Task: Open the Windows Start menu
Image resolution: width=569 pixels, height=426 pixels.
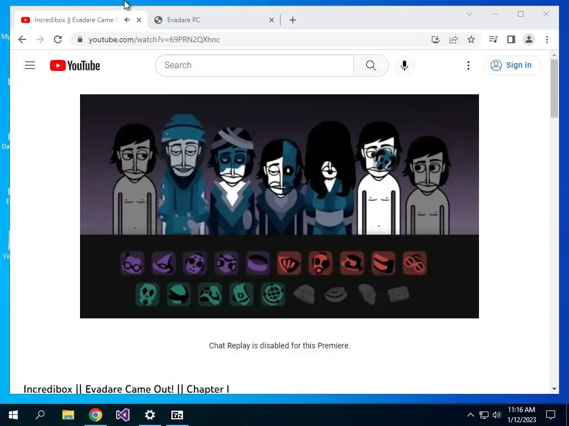Action: [13, 415]
